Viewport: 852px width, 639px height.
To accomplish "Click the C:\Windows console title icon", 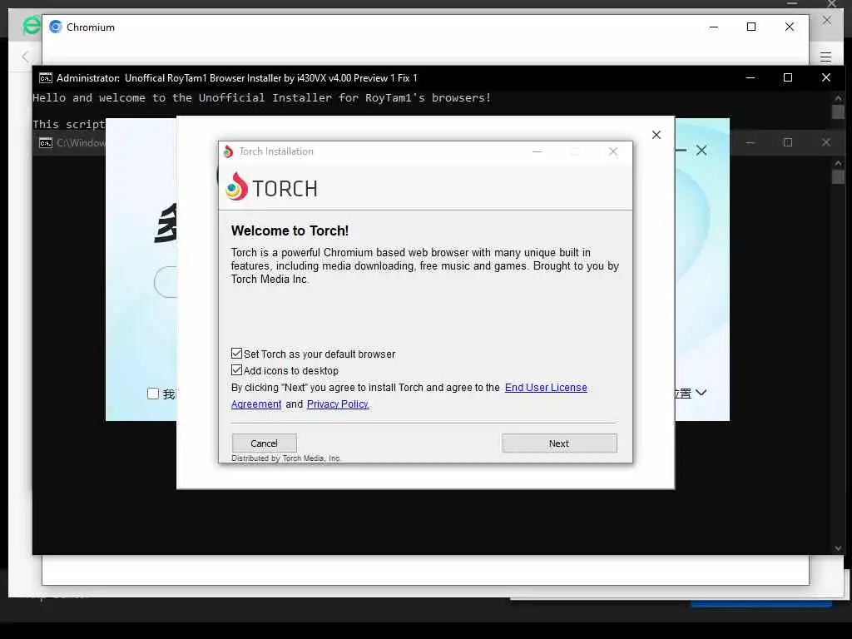I will coord(46,143).
